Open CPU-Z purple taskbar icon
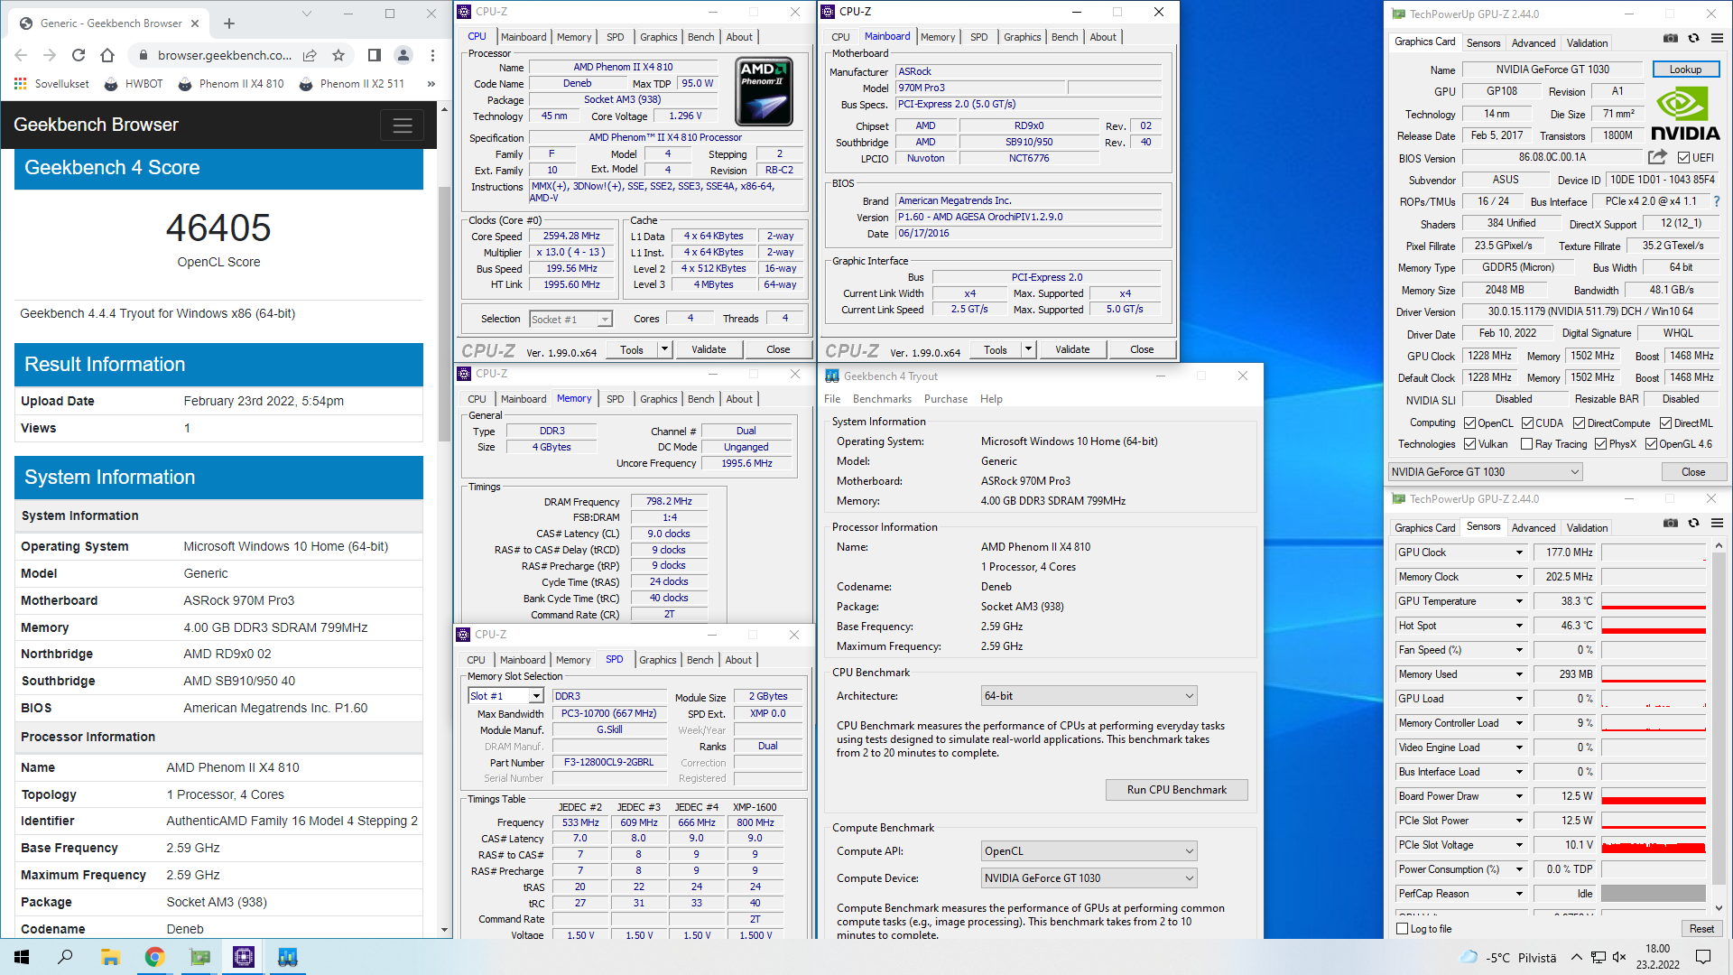The height and width of the screenshot is (975, 1733). (x=244, y=957)
